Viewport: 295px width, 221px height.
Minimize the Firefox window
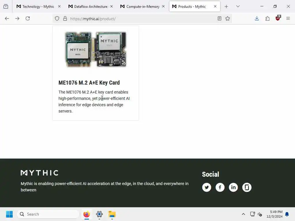262,6
